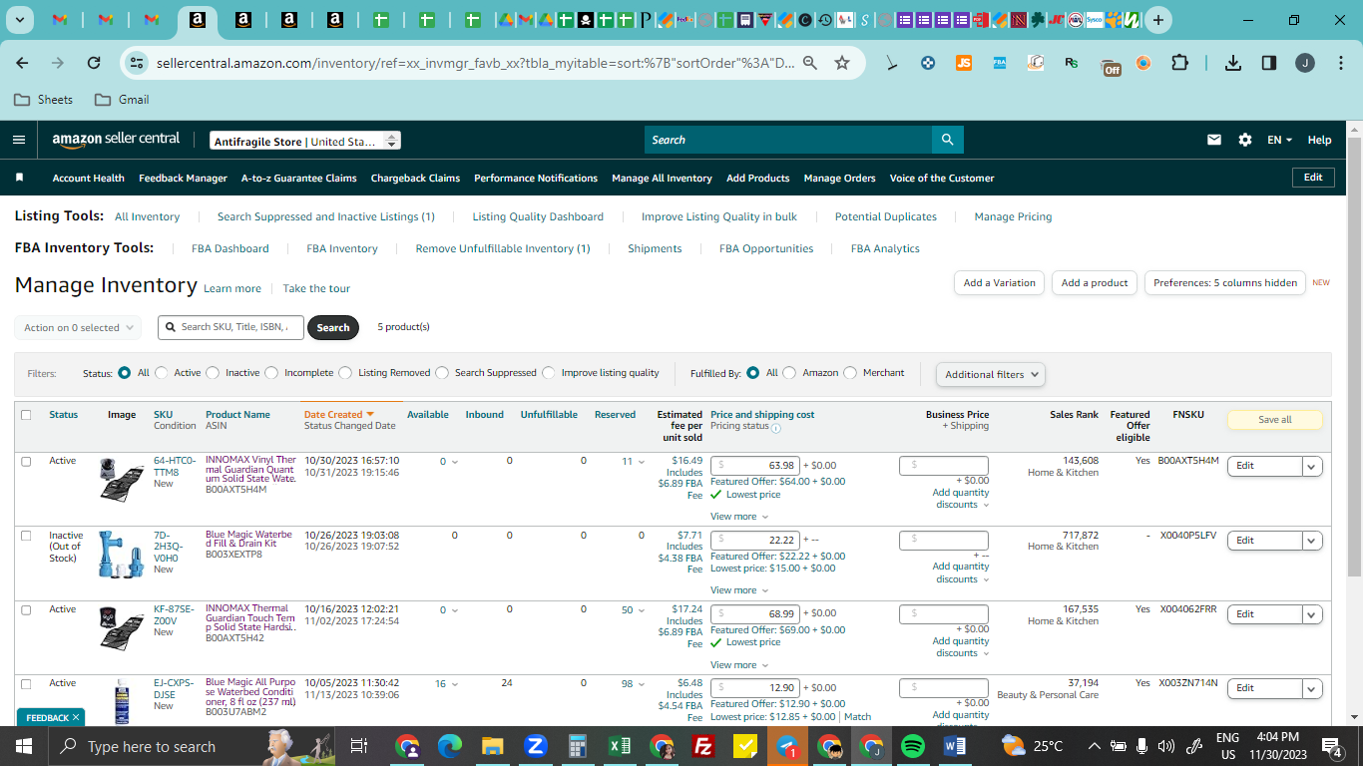Filter Fulfilled By Amazon
The width and height of the screenshot is (1363, 766).
[x=789, y=373]
